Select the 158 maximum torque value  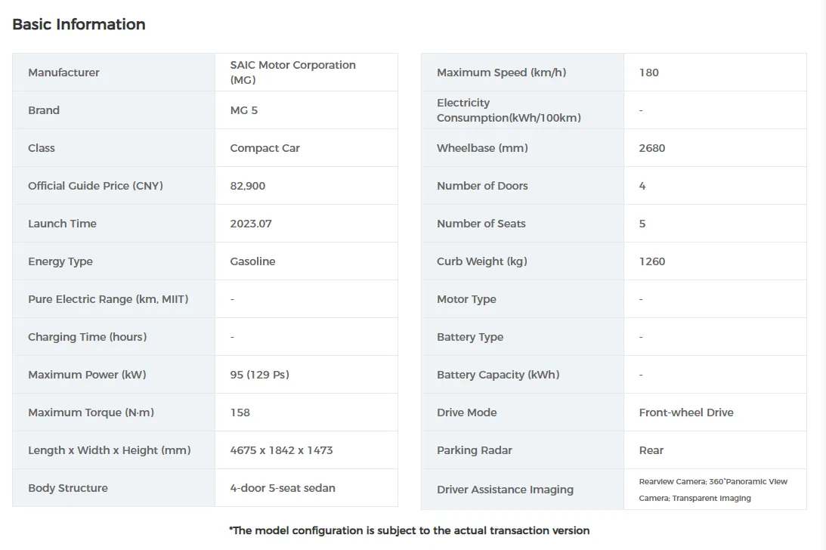point(240,412)
